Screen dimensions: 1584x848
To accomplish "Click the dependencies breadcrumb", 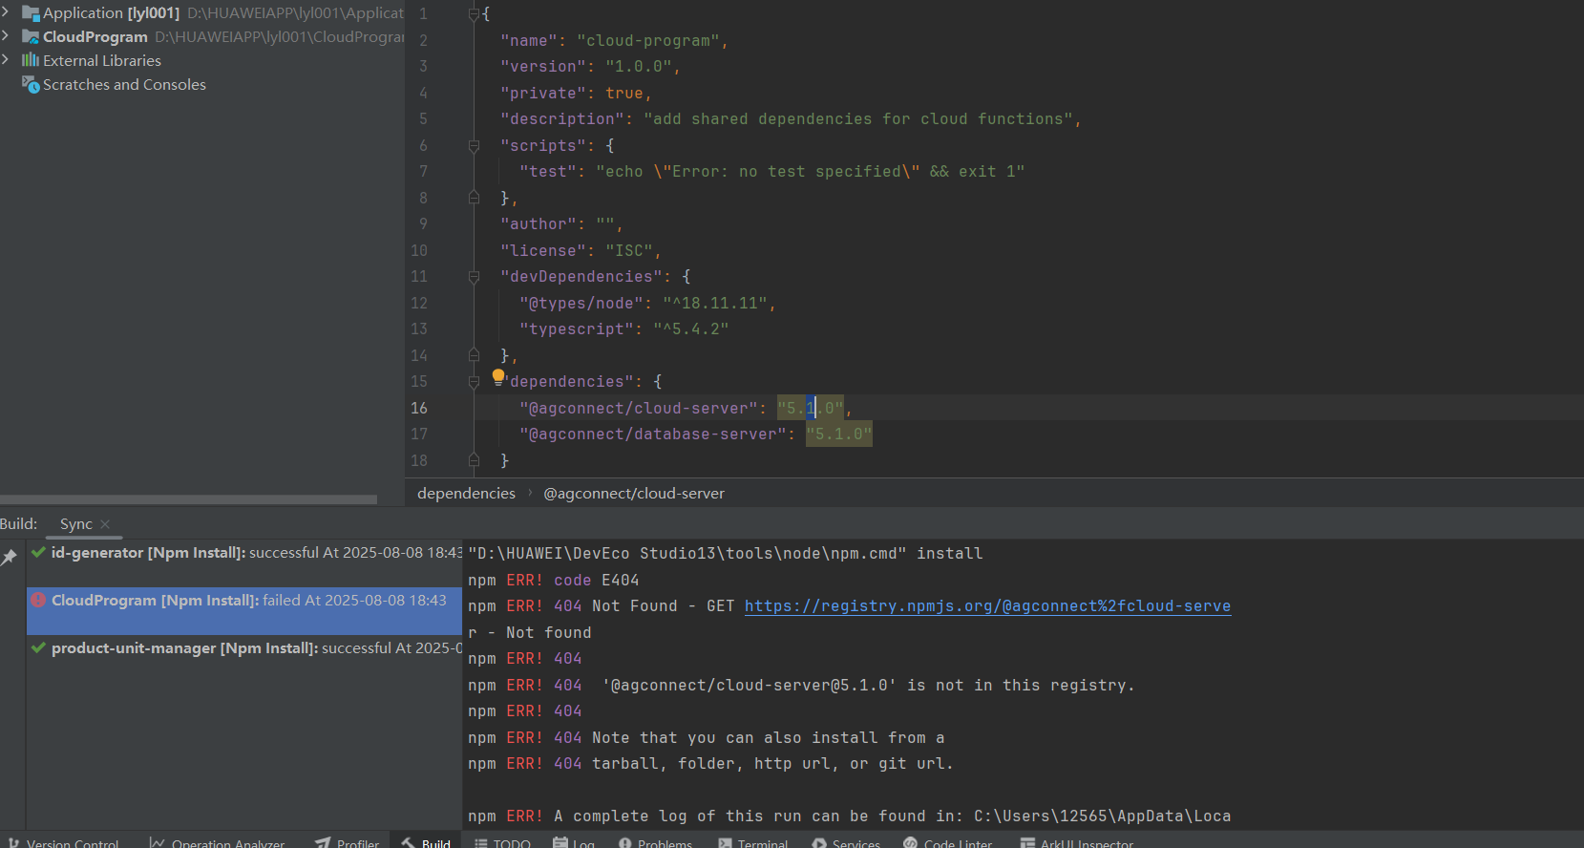I will 466,494.
